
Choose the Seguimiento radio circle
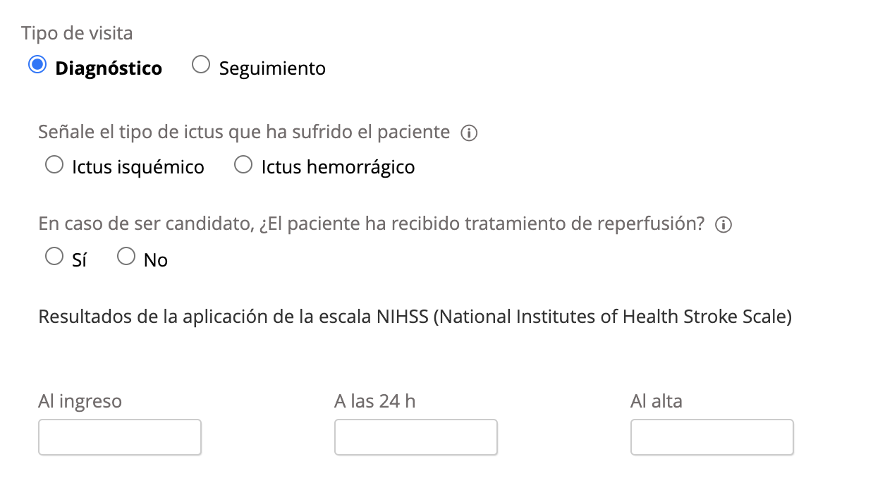[201, 66]
